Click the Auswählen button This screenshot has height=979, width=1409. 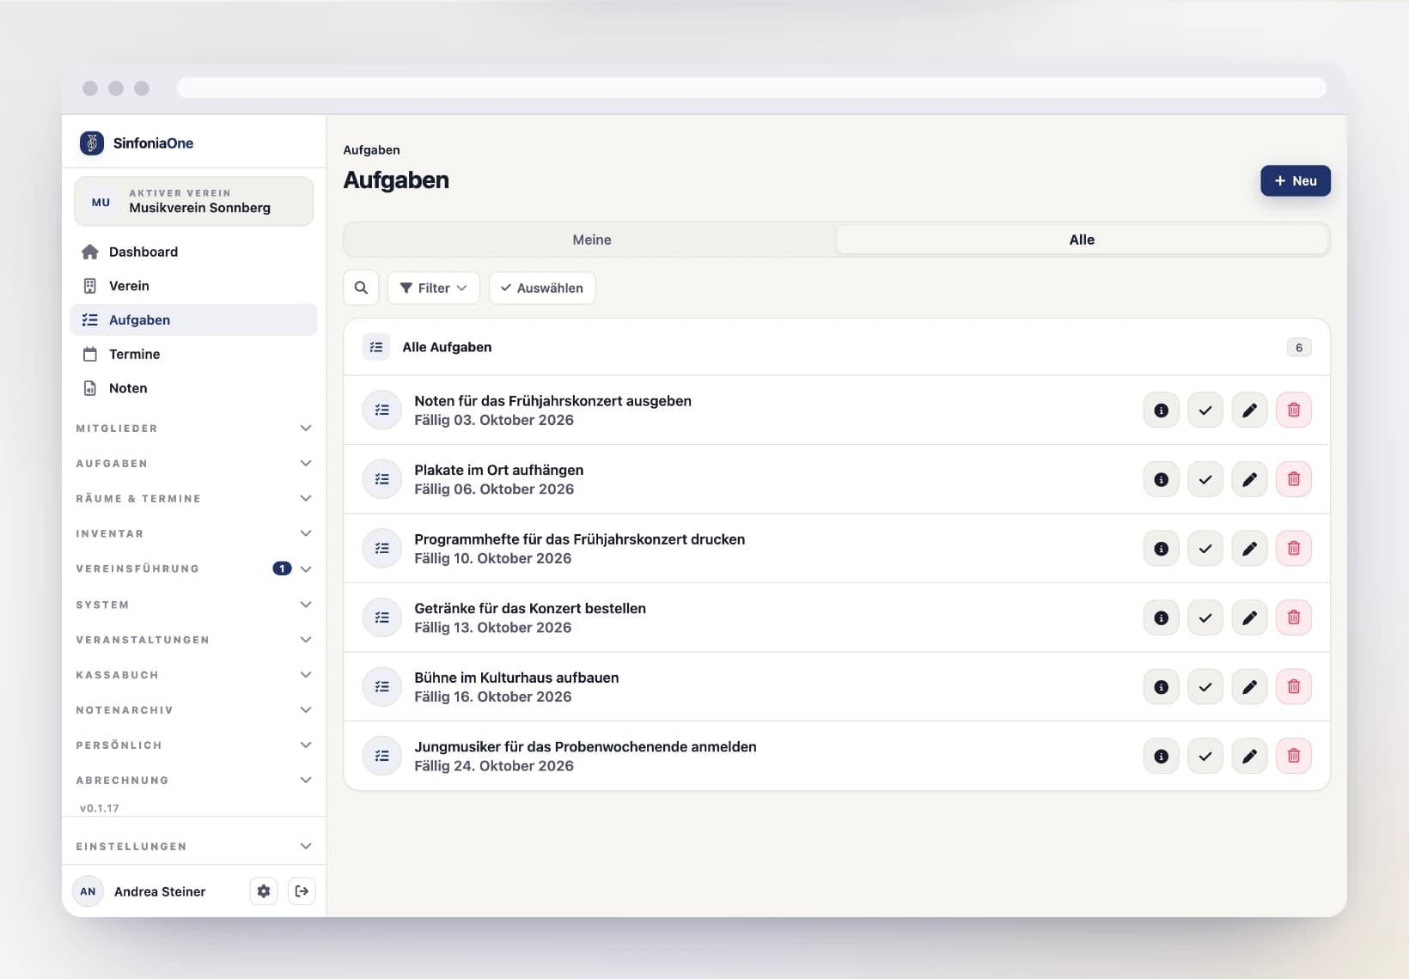542,288
